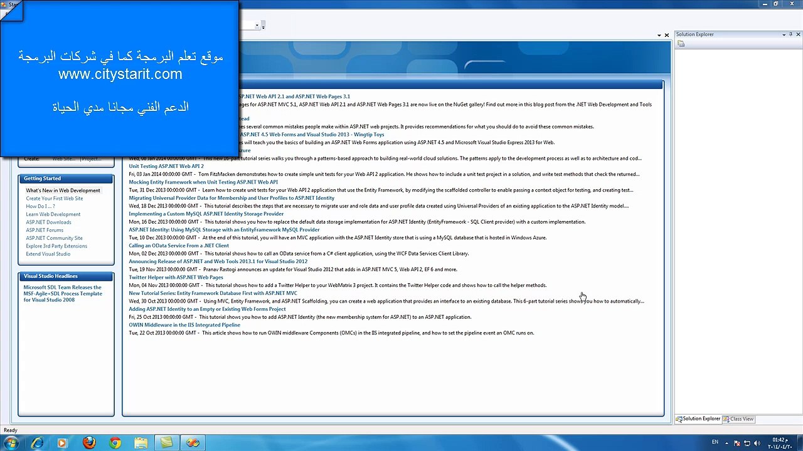Open Solution Explorer window position dropdown arrow

[x=784, y=34]
